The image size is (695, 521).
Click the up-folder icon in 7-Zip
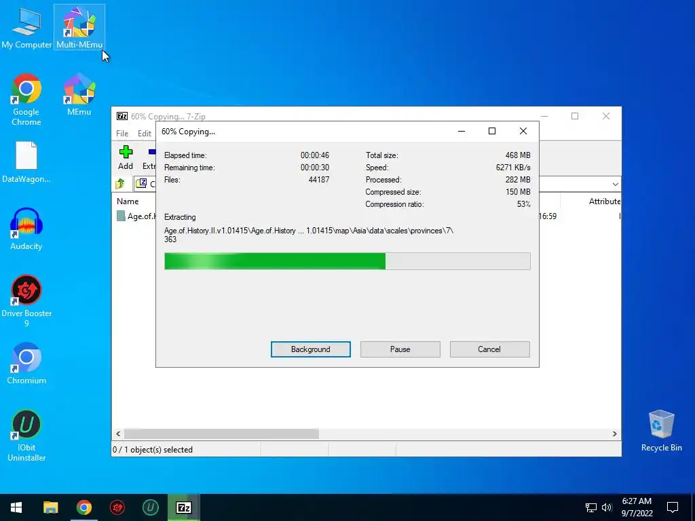point(120,183)
